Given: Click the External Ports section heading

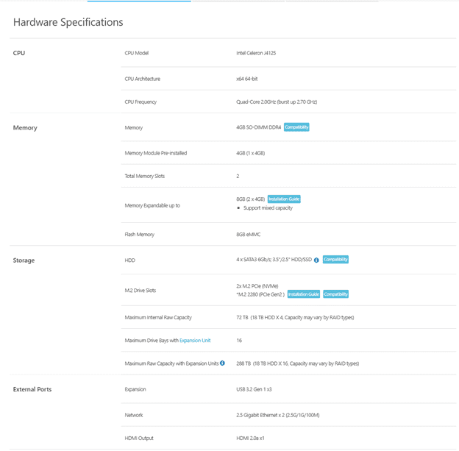Looking at the screenshot, I should click(x=32, y=389).
